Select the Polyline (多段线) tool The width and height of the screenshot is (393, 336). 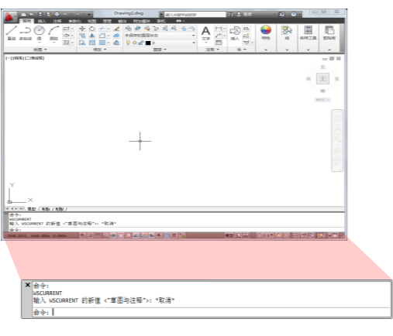(26, 33)
